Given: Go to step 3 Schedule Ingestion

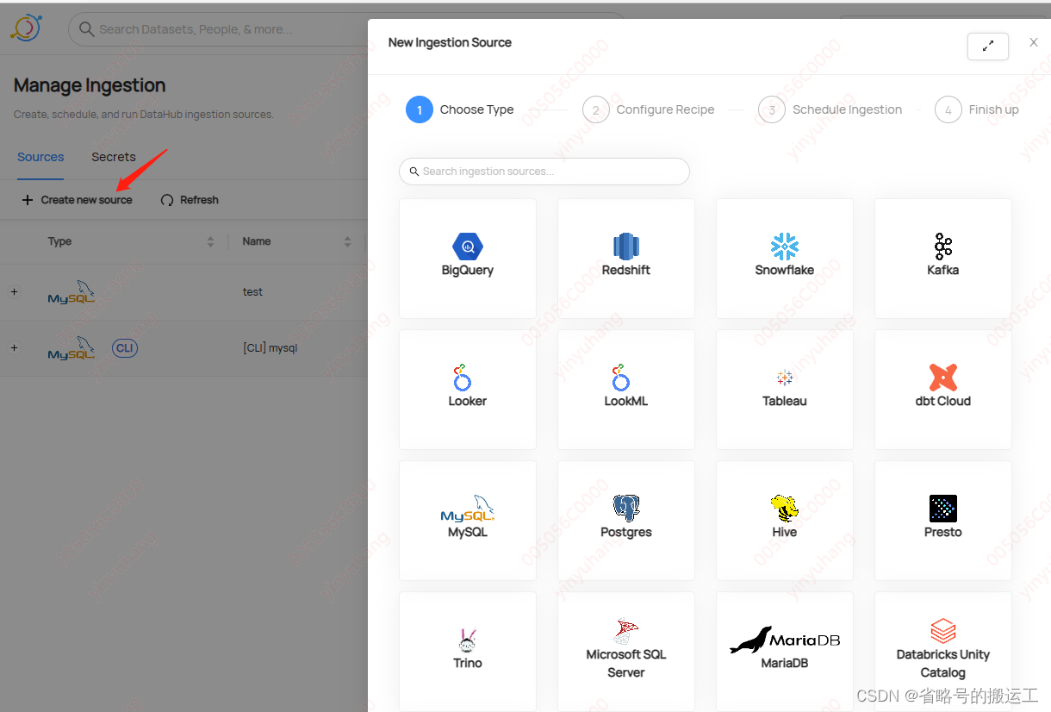Looking at the screenshot, I should click(830, 109).
